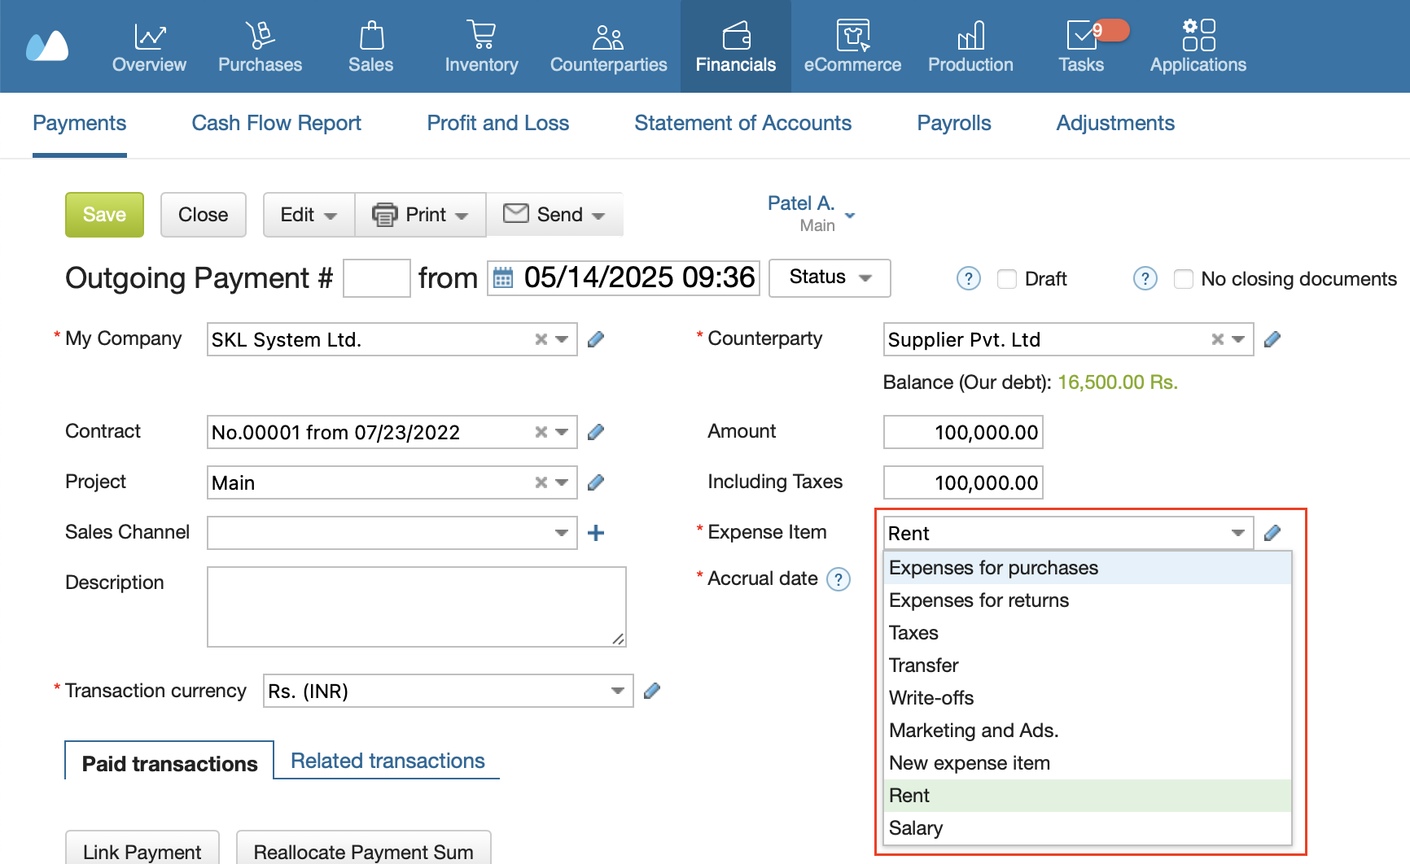
Task: Add a new Sales Channel with plus icon
Action: pyautogui.click(x=596, y=533)
